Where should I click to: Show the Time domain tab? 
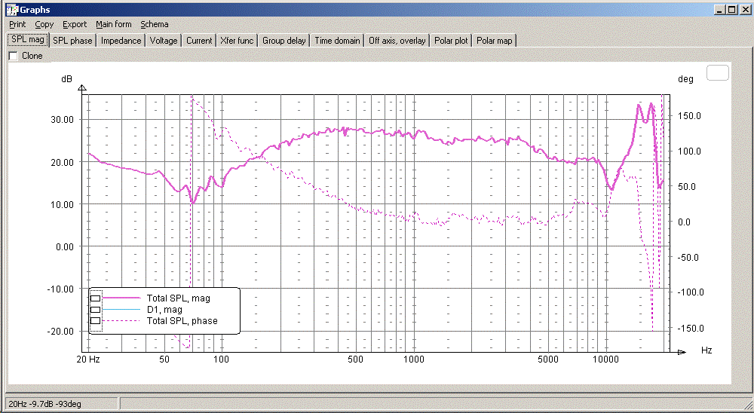point(338,41)
